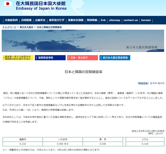
Task: Open the yellow 福島第一原子力発電所 Q&A button
Action: (x=18, y=58)
